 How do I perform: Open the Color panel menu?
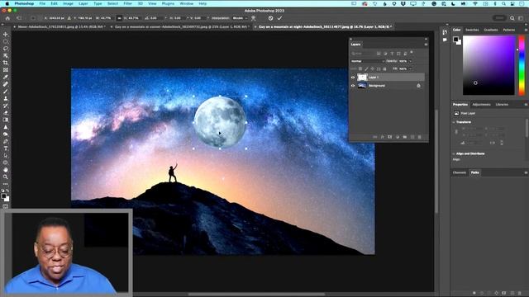526,30
